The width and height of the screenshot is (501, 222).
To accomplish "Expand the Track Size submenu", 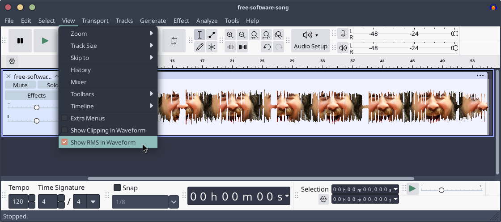I will point(108,46).
